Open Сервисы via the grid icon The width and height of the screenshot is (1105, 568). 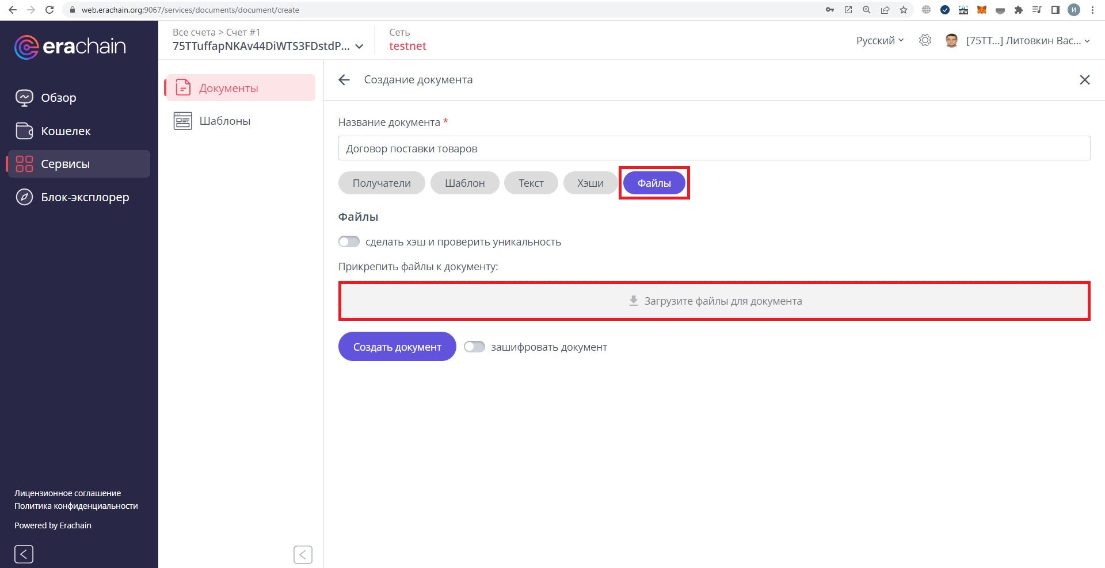click(24, 164)
